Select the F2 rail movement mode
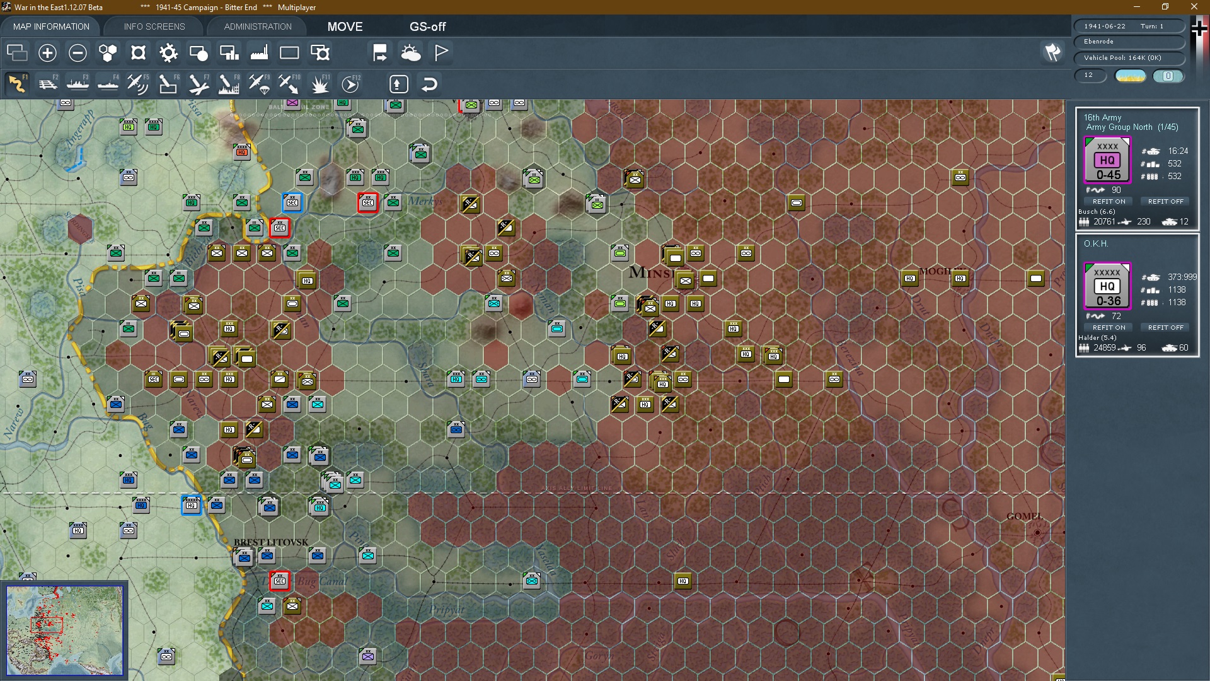The image size is (1210, 681). tap(47, 84)
